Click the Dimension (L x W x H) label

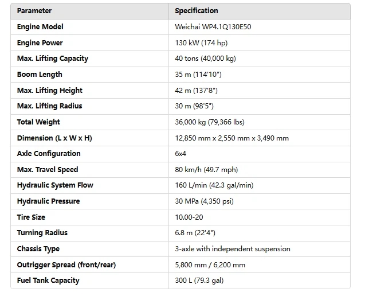click(x=54, y=138)
